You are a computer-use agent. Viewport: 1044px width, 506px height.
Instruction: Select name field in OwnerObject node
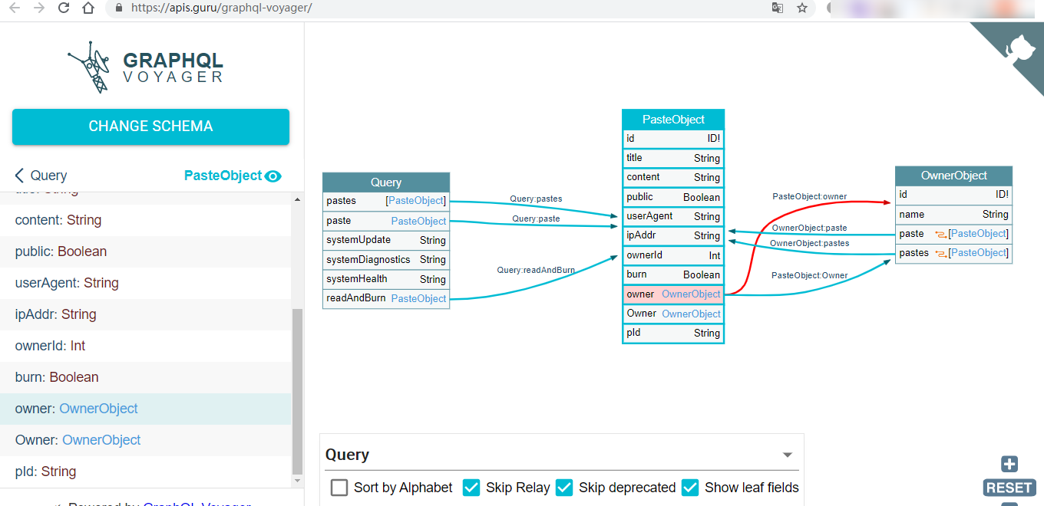click(954, 215)
